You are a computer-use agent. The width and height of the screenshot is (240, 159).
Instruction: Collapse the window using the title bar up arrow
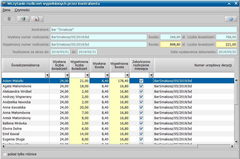click(229, 3)
